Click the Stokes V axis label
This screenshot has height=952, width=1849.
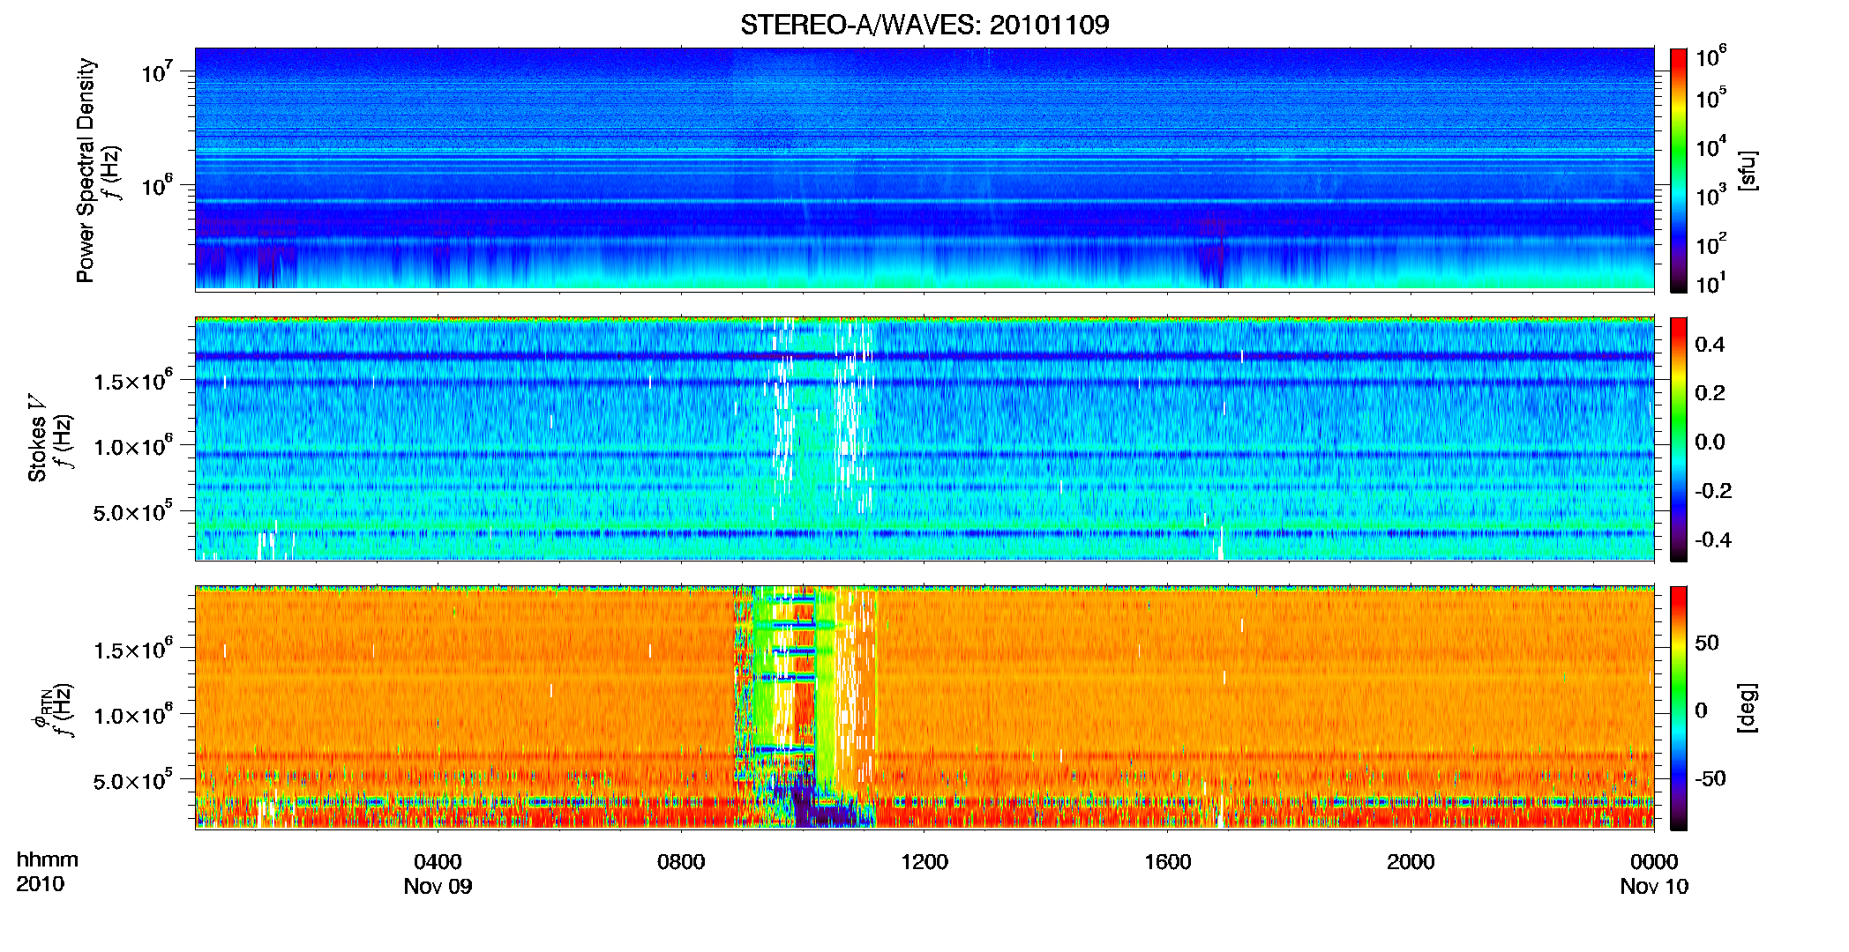tap(37, 438)
